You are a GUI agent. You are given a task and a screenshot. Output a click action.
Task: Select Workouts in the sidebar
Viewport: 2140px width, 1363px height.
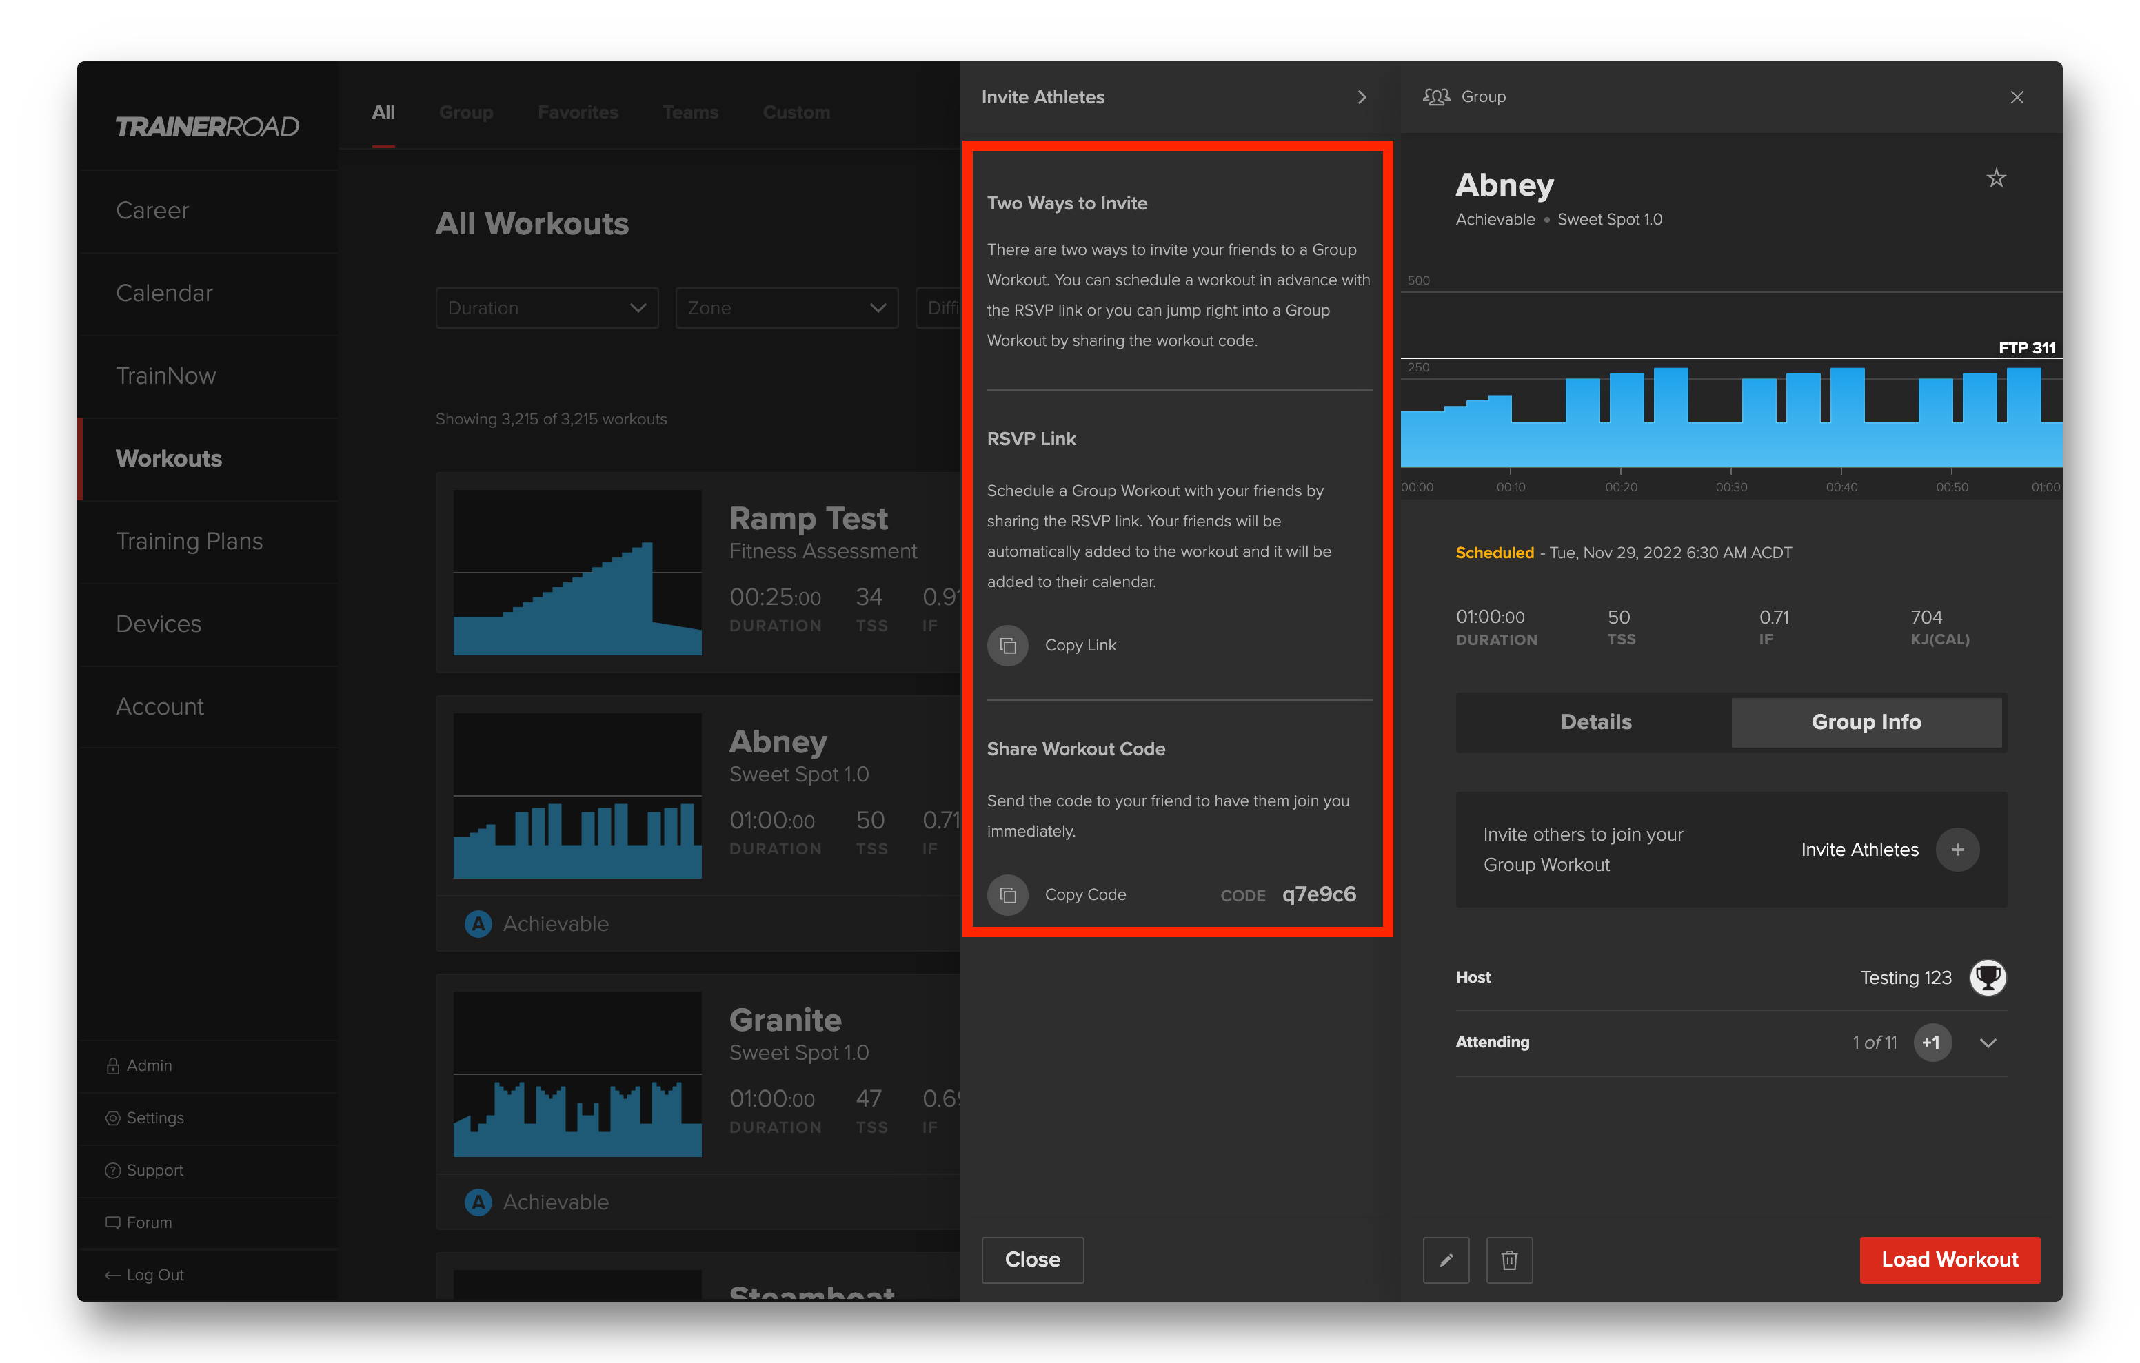pyautogui.click(x=208, y=458)
